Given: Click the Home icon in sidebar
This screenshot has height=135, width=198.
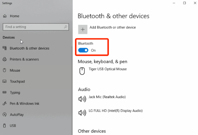Looking at the screenshot, I should click(x=5, y=16).
